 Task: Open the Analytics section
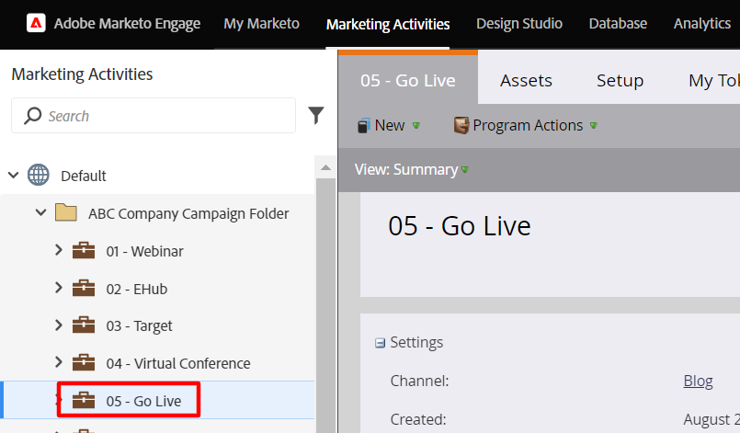(702, 24)
